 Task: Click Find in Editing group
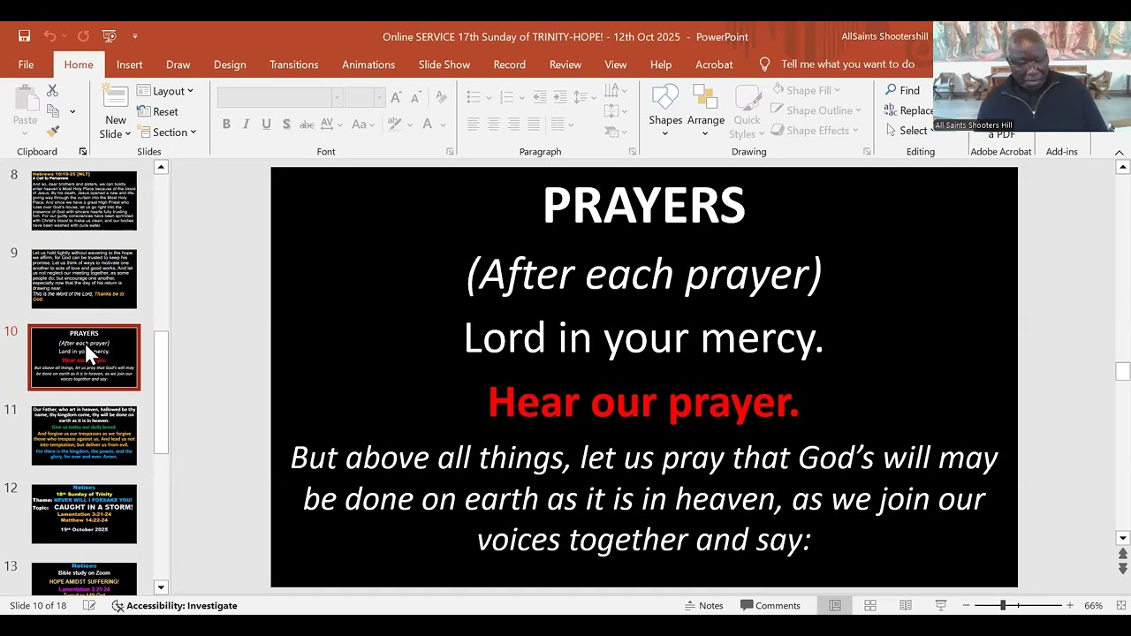(x=902, y=90)
